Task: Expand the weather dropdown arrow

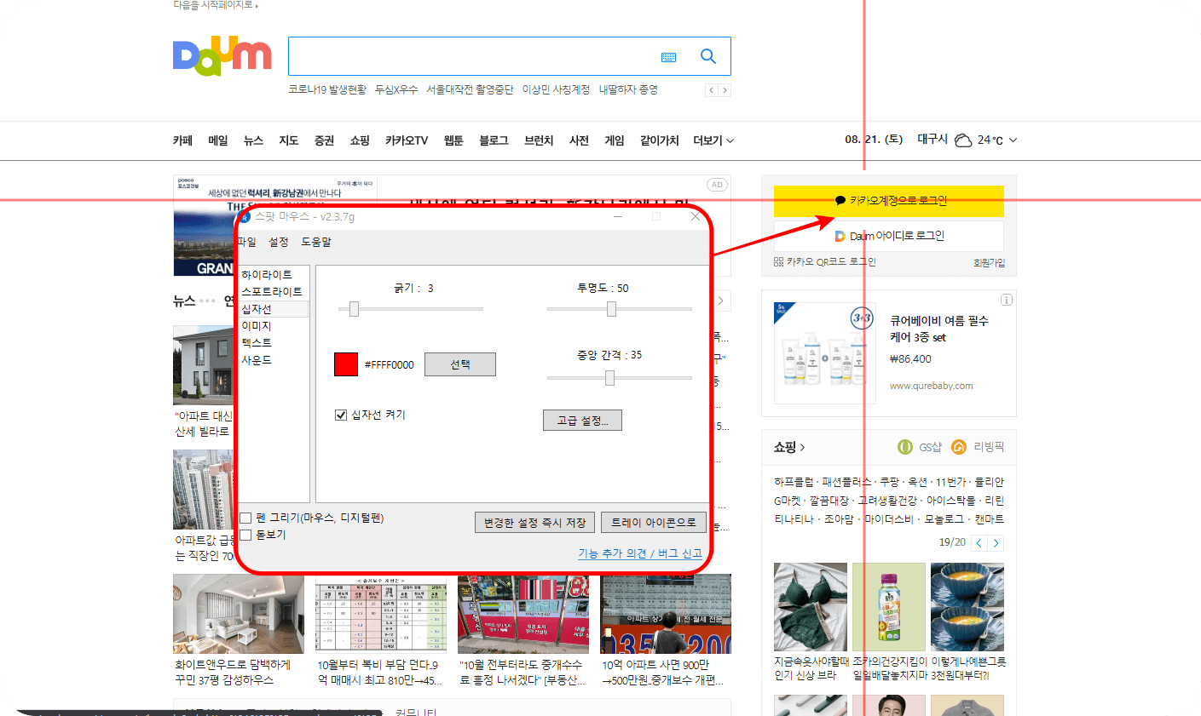Action: click(1013, 140)
